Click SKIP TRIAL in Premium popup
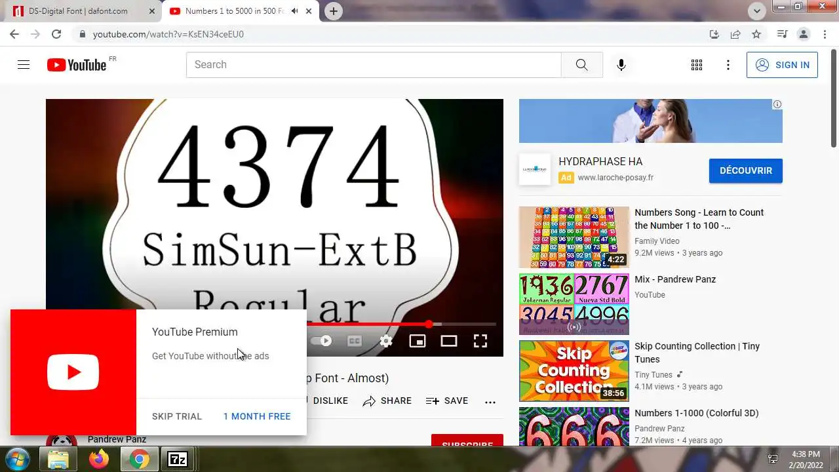Image resolution: width=839 pixels, height=472 pixels. click(177, 416)
